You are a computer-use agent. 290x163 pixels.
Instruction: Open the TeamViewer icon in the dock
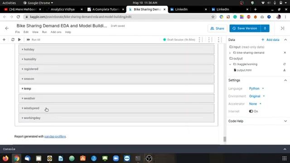tap(127, 158)
